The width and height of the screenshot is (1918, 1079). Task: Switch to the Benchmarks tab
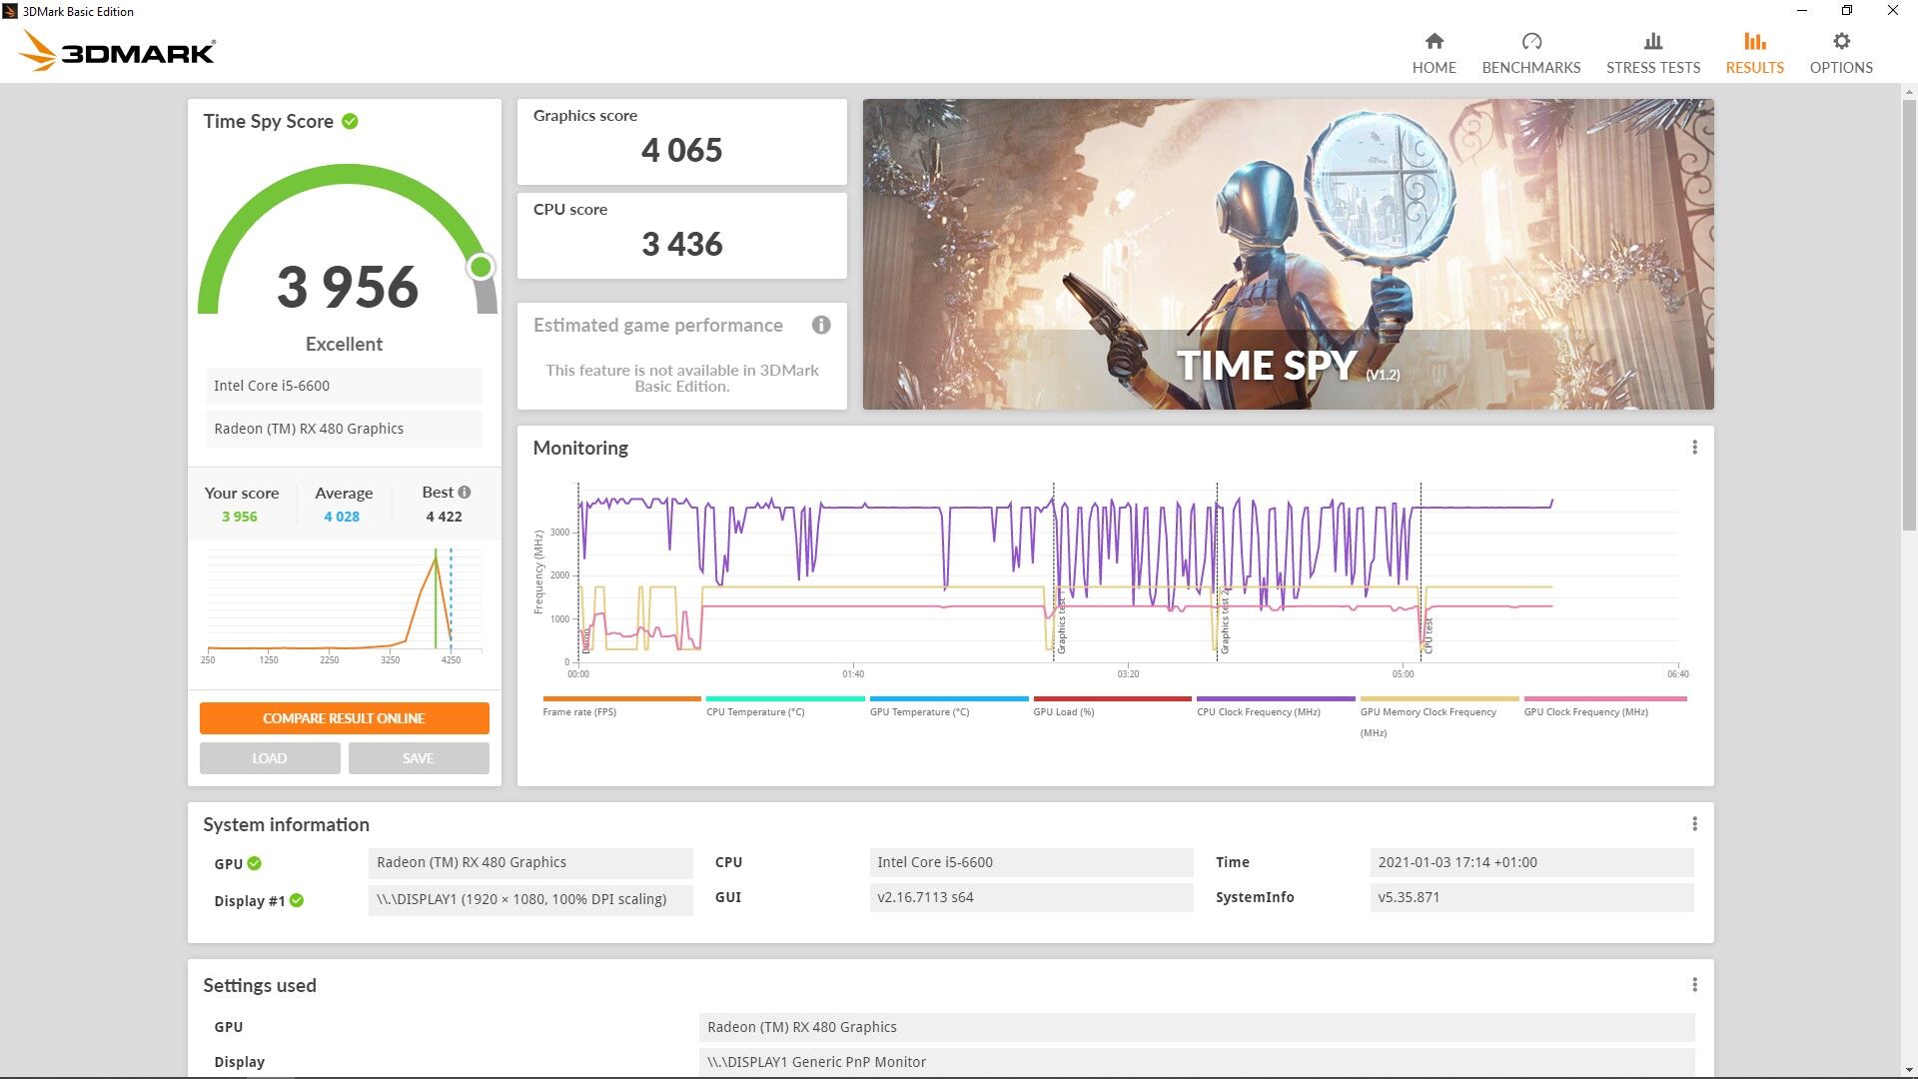(1531, 53)
